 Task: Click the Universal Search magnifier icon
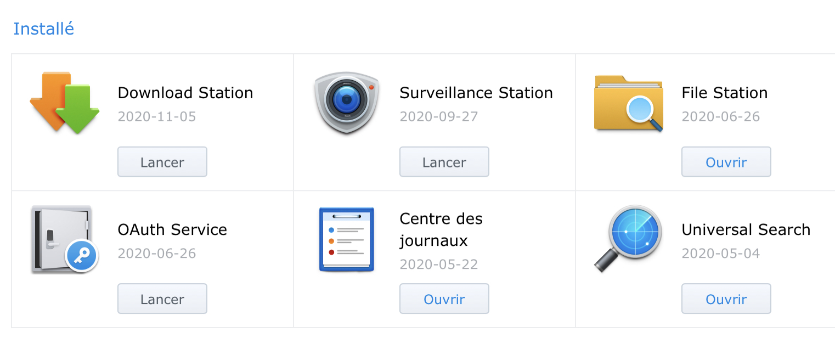[629, 238]
